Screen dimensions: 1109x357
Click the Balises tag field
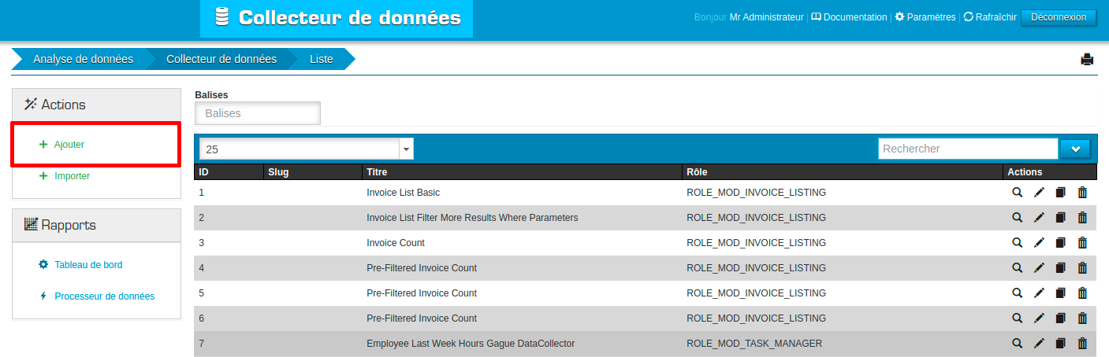click(x=258, y=113)
